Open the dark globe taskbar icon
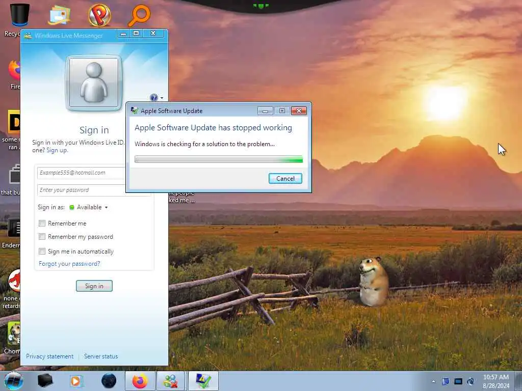The width and height of the screenshot is (522, 391). (x=109, y=381)
